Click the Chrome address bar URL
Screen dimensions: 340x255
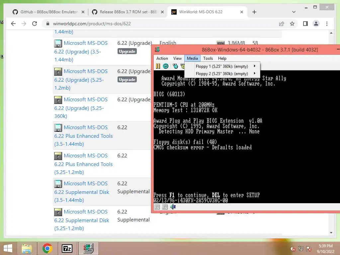pos(92,24)
